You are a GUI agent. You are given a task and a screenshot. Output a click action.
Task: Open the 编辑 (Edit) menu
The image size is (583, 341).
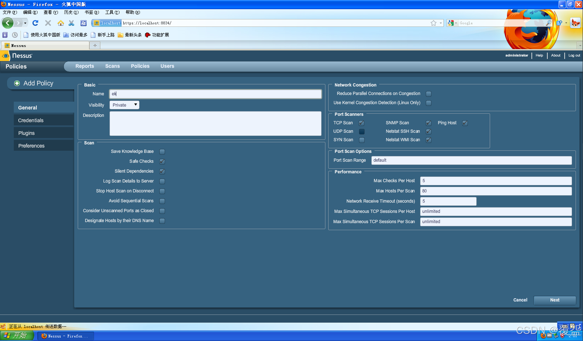tap(30, 12)
